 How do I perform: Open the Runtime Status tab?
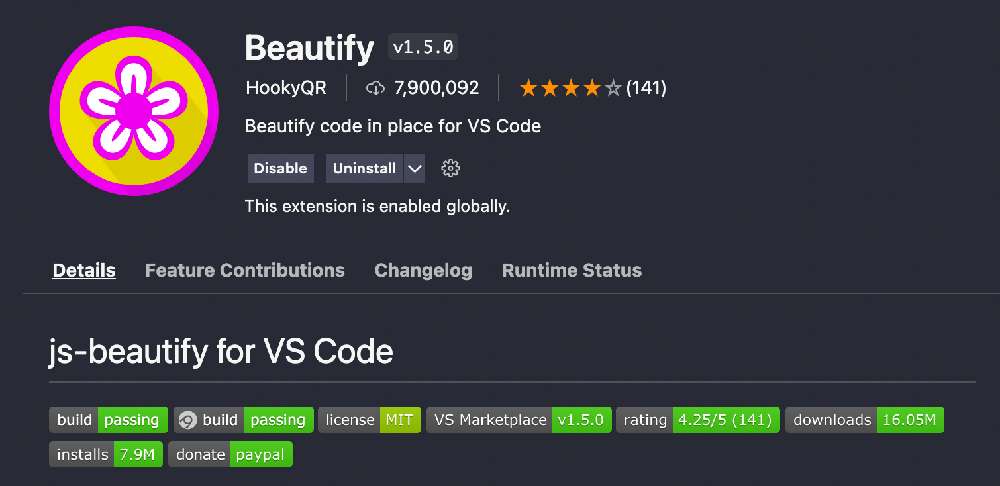572,270
